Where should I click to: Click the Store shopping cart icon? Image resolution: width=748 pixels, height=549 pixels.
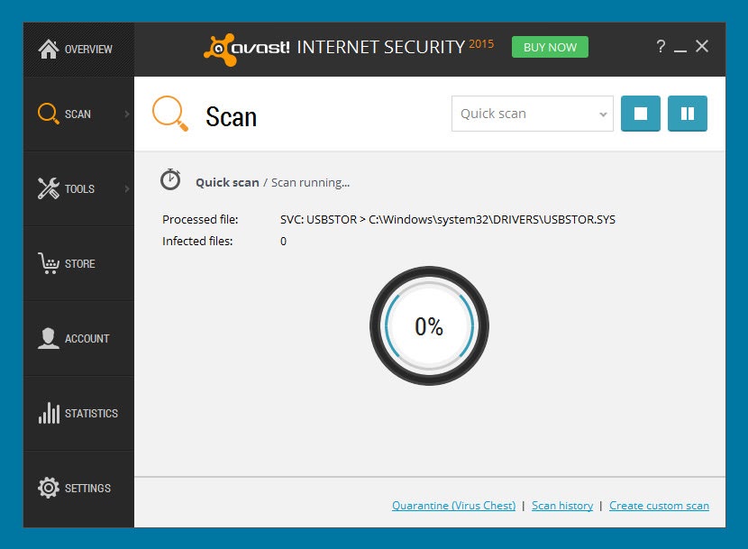[x=48, y=263]
